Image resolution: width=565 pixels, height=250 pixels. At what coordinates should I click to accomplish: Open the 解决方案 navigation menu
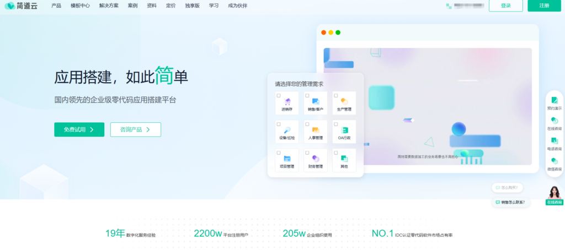[x=109, y=6]
